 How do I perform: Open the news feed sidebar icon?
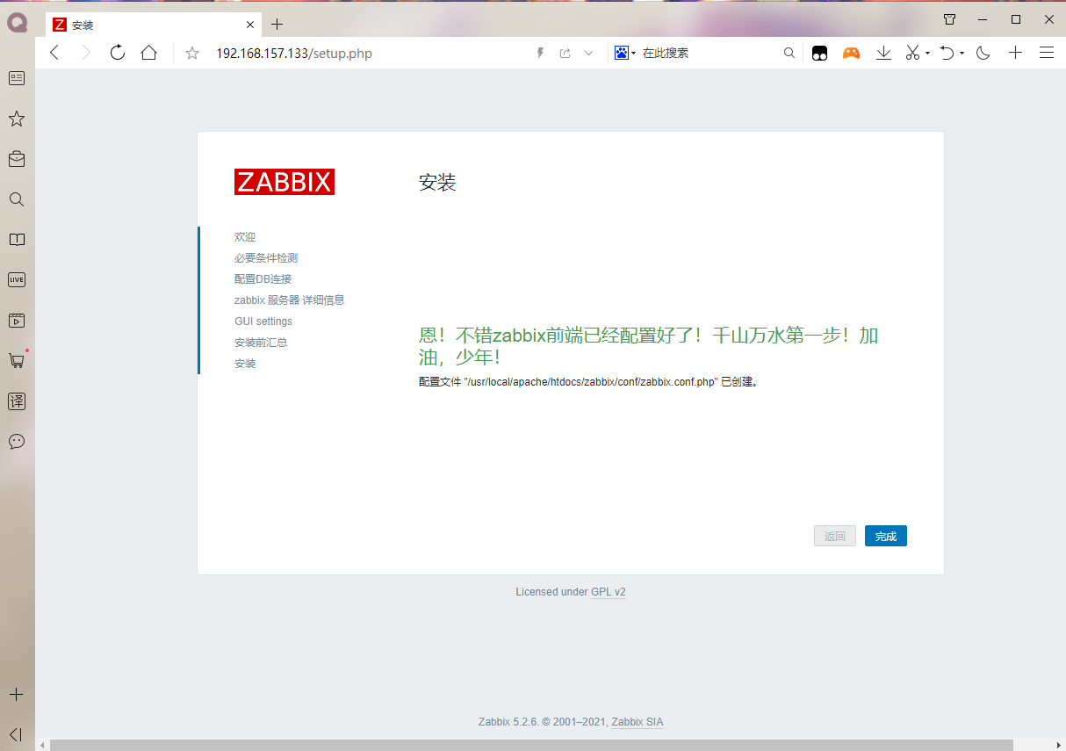coord(17,78)
